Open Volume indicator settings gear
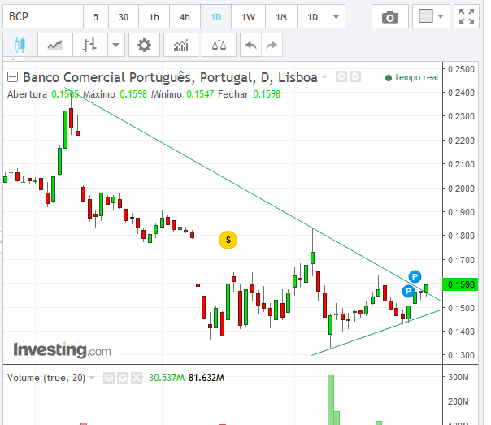 click(123, 378)
